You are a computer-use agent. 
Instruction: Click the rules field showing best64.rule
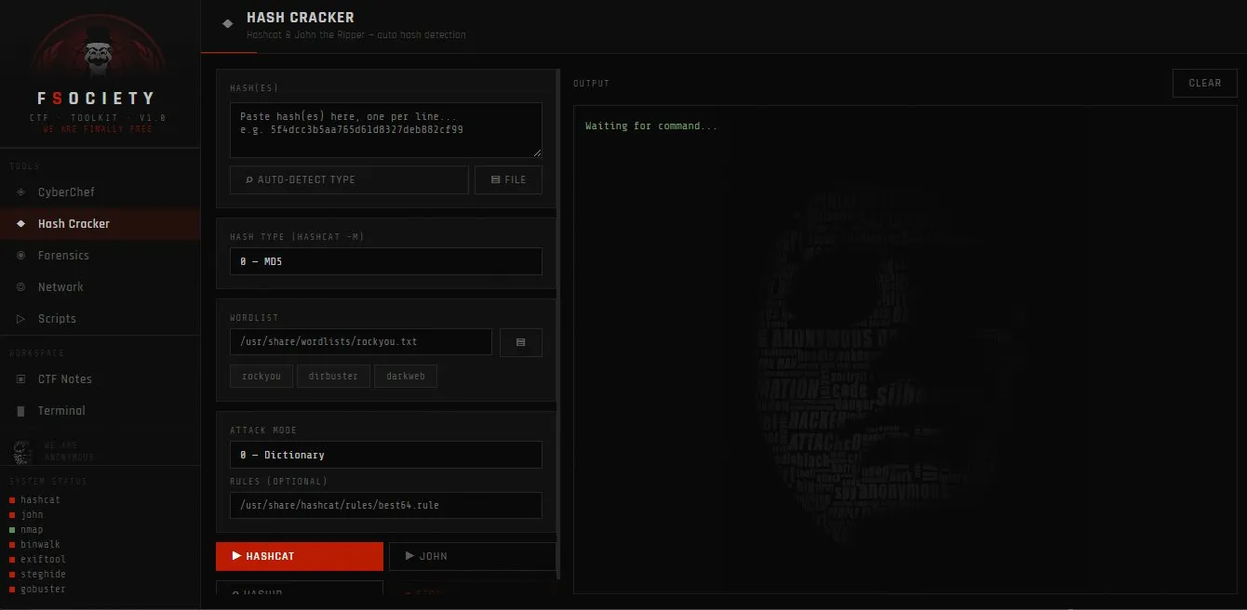(x=385, y=505)
